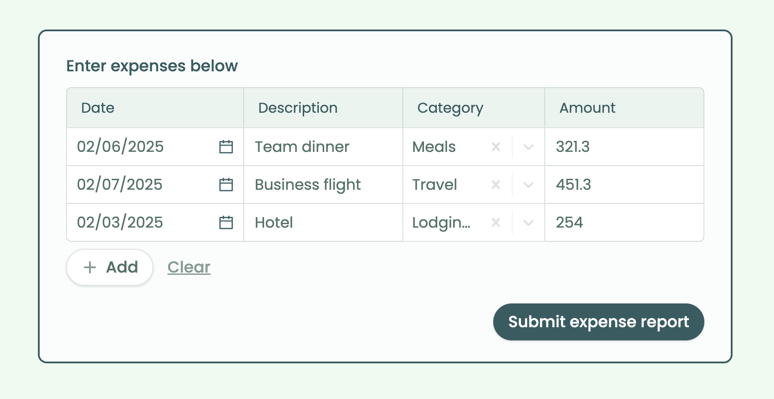
Task: Clear the Travel category selection
Action: (x=496, y=185)
